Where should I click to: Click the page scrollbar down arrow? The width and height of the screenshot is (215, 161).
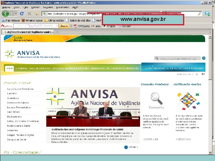click(210, 153)
